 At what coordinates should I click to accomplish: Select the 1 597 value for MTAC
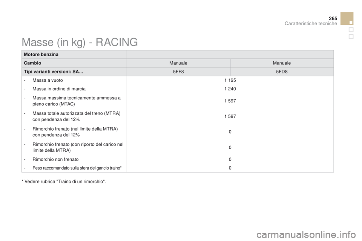230,101
